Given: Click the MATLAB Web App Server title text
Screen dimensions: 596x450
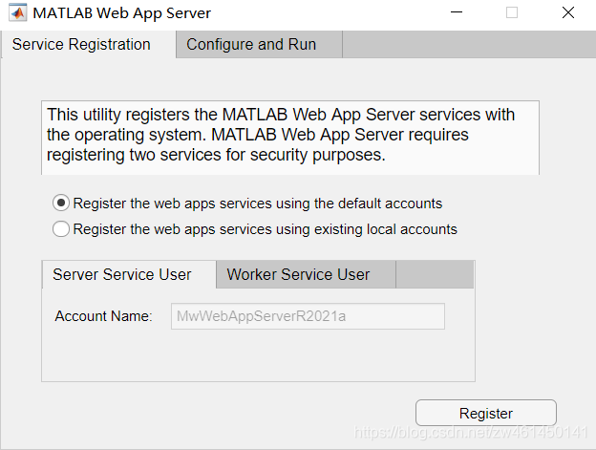Looking at the screenshot, I should click(121, 13).
